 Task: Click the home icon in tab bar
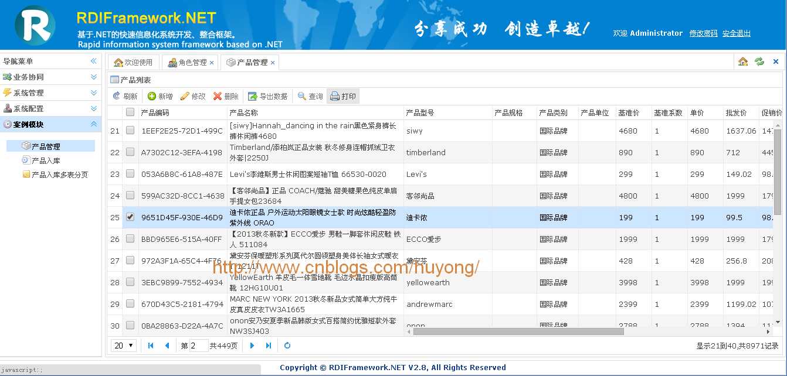point(743,61)
